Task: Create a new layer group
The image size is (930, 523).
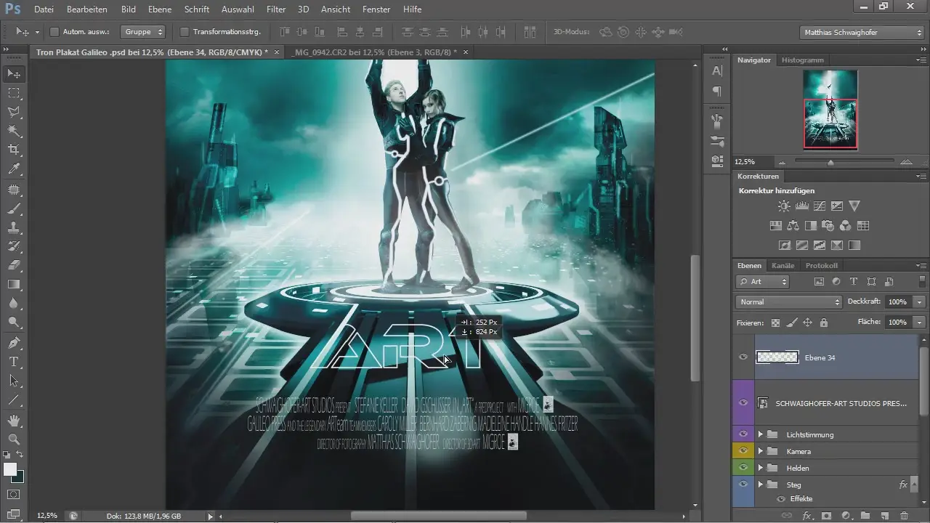Action: (865, 515)
